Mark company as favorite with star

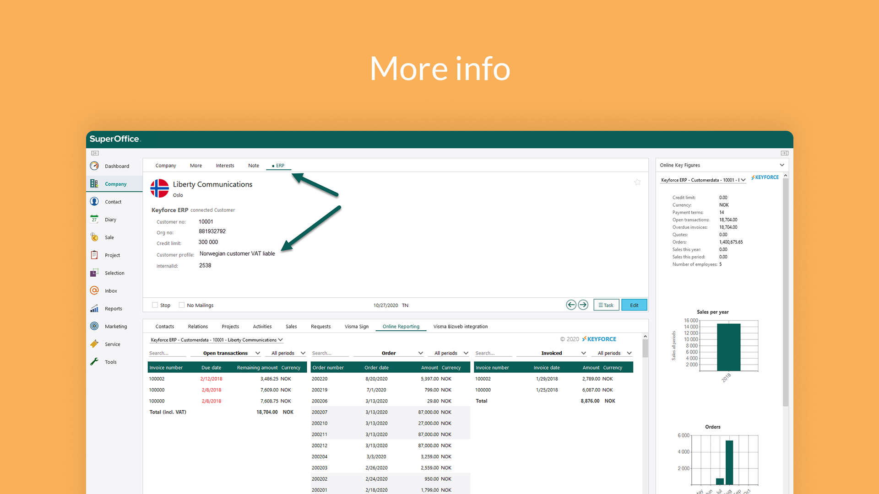[637, 183]
